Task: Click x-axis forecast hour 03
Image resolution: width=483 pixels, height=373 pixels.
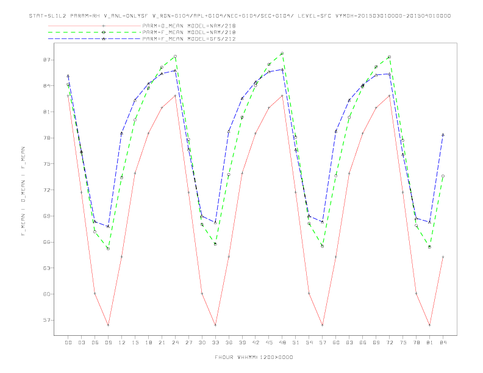Action: point(81,343)
